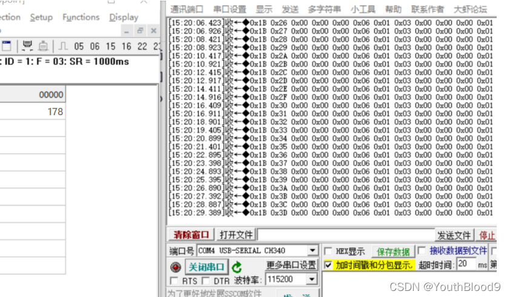Click the 清除窗口 button
The width and height of the screenshot is (510, 297).
click(191, 235)
